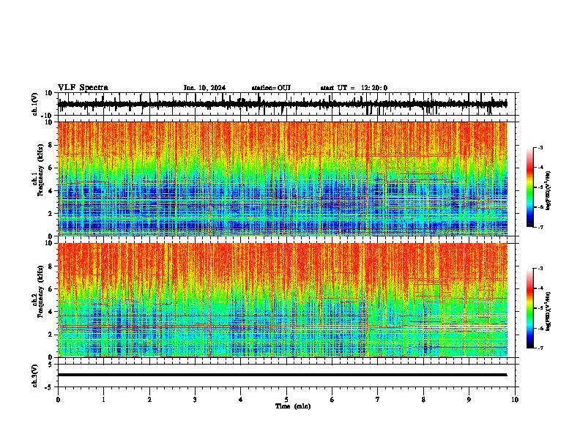Select the date "Jan. 10, 2024" label

(x=204, y=88)
